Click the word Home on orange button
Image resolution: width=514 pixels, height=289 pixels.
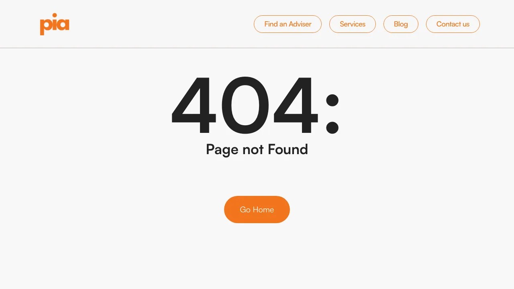(263, 210)
